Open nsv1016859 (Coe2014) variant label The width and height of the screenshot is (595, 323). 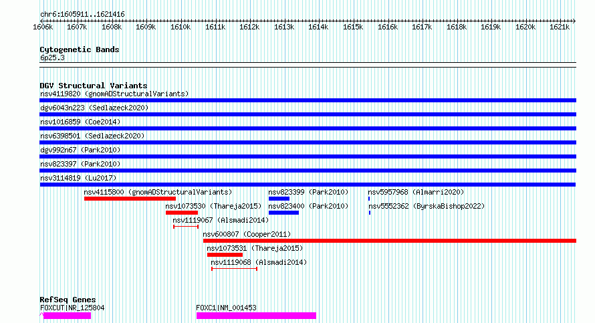80,122
